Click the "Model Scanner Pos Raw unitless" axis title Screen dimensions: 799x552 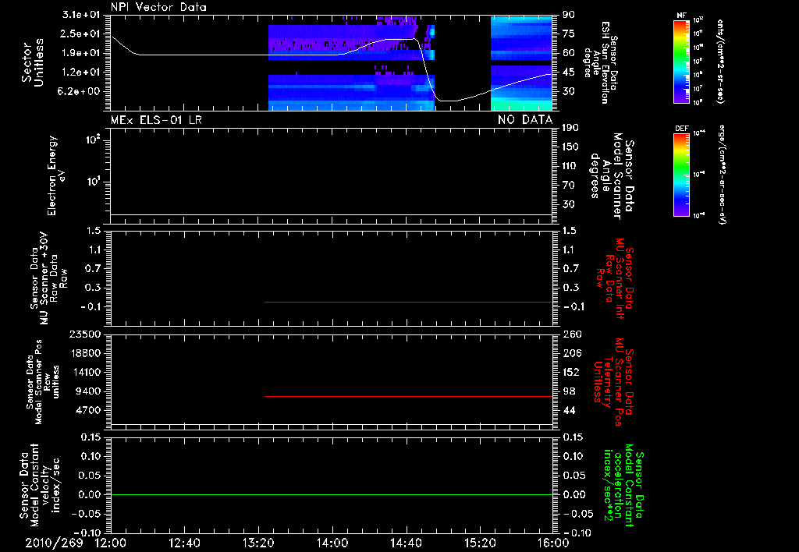(x=43, y=382)
